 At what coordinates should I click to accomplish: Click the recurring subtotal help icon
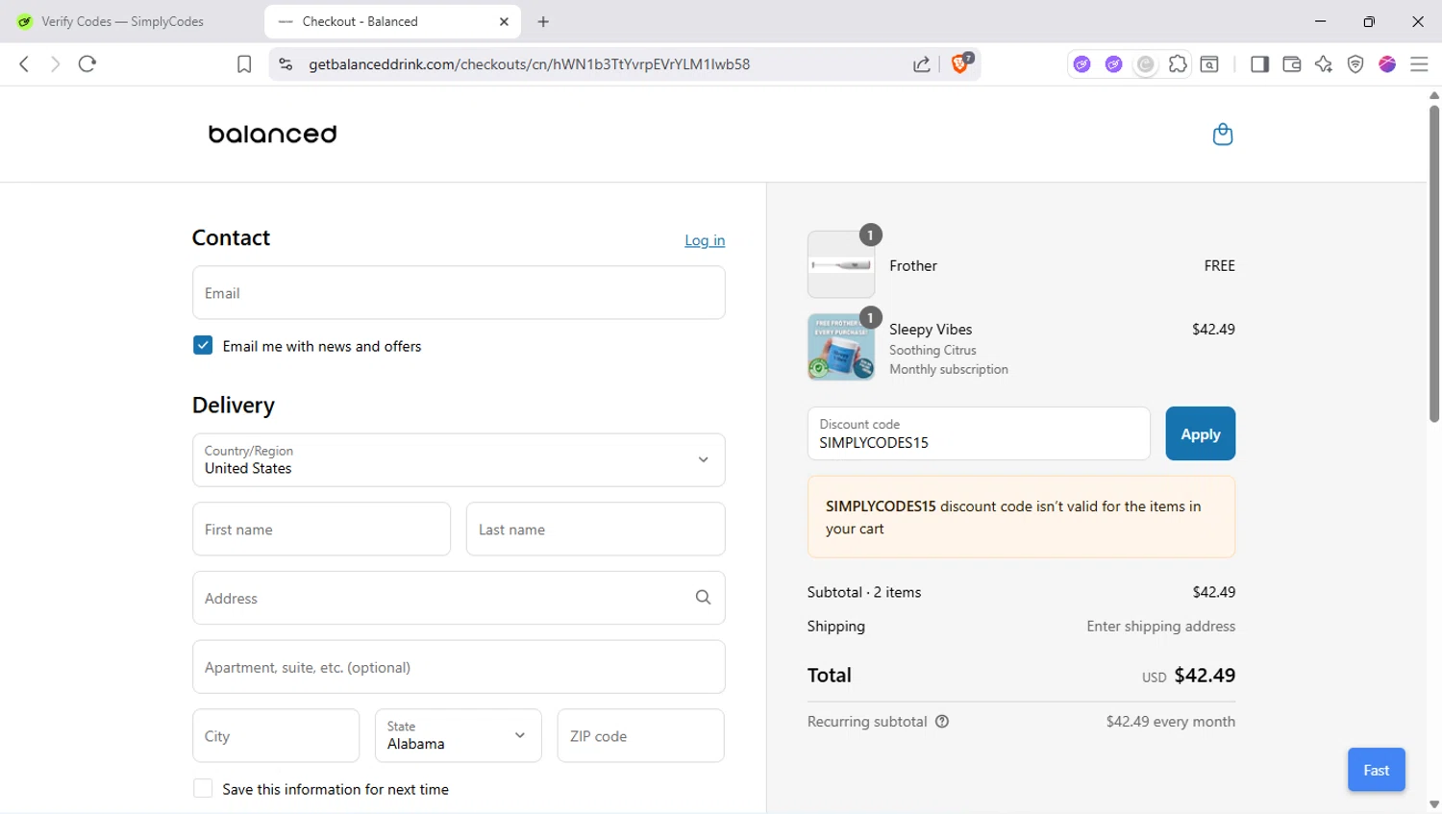pyautogui.click(x=942, y=722)
